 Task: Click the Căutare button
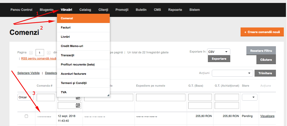(266, 60)
